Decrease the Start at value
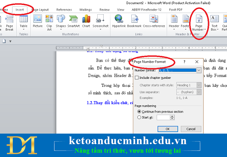The image size is (227, 157). tap(172, 119)
